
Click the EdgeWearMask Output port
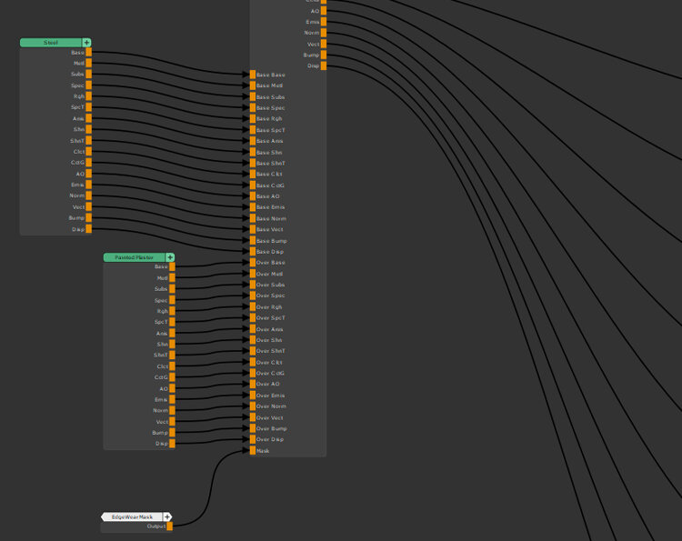click(169, 526)
